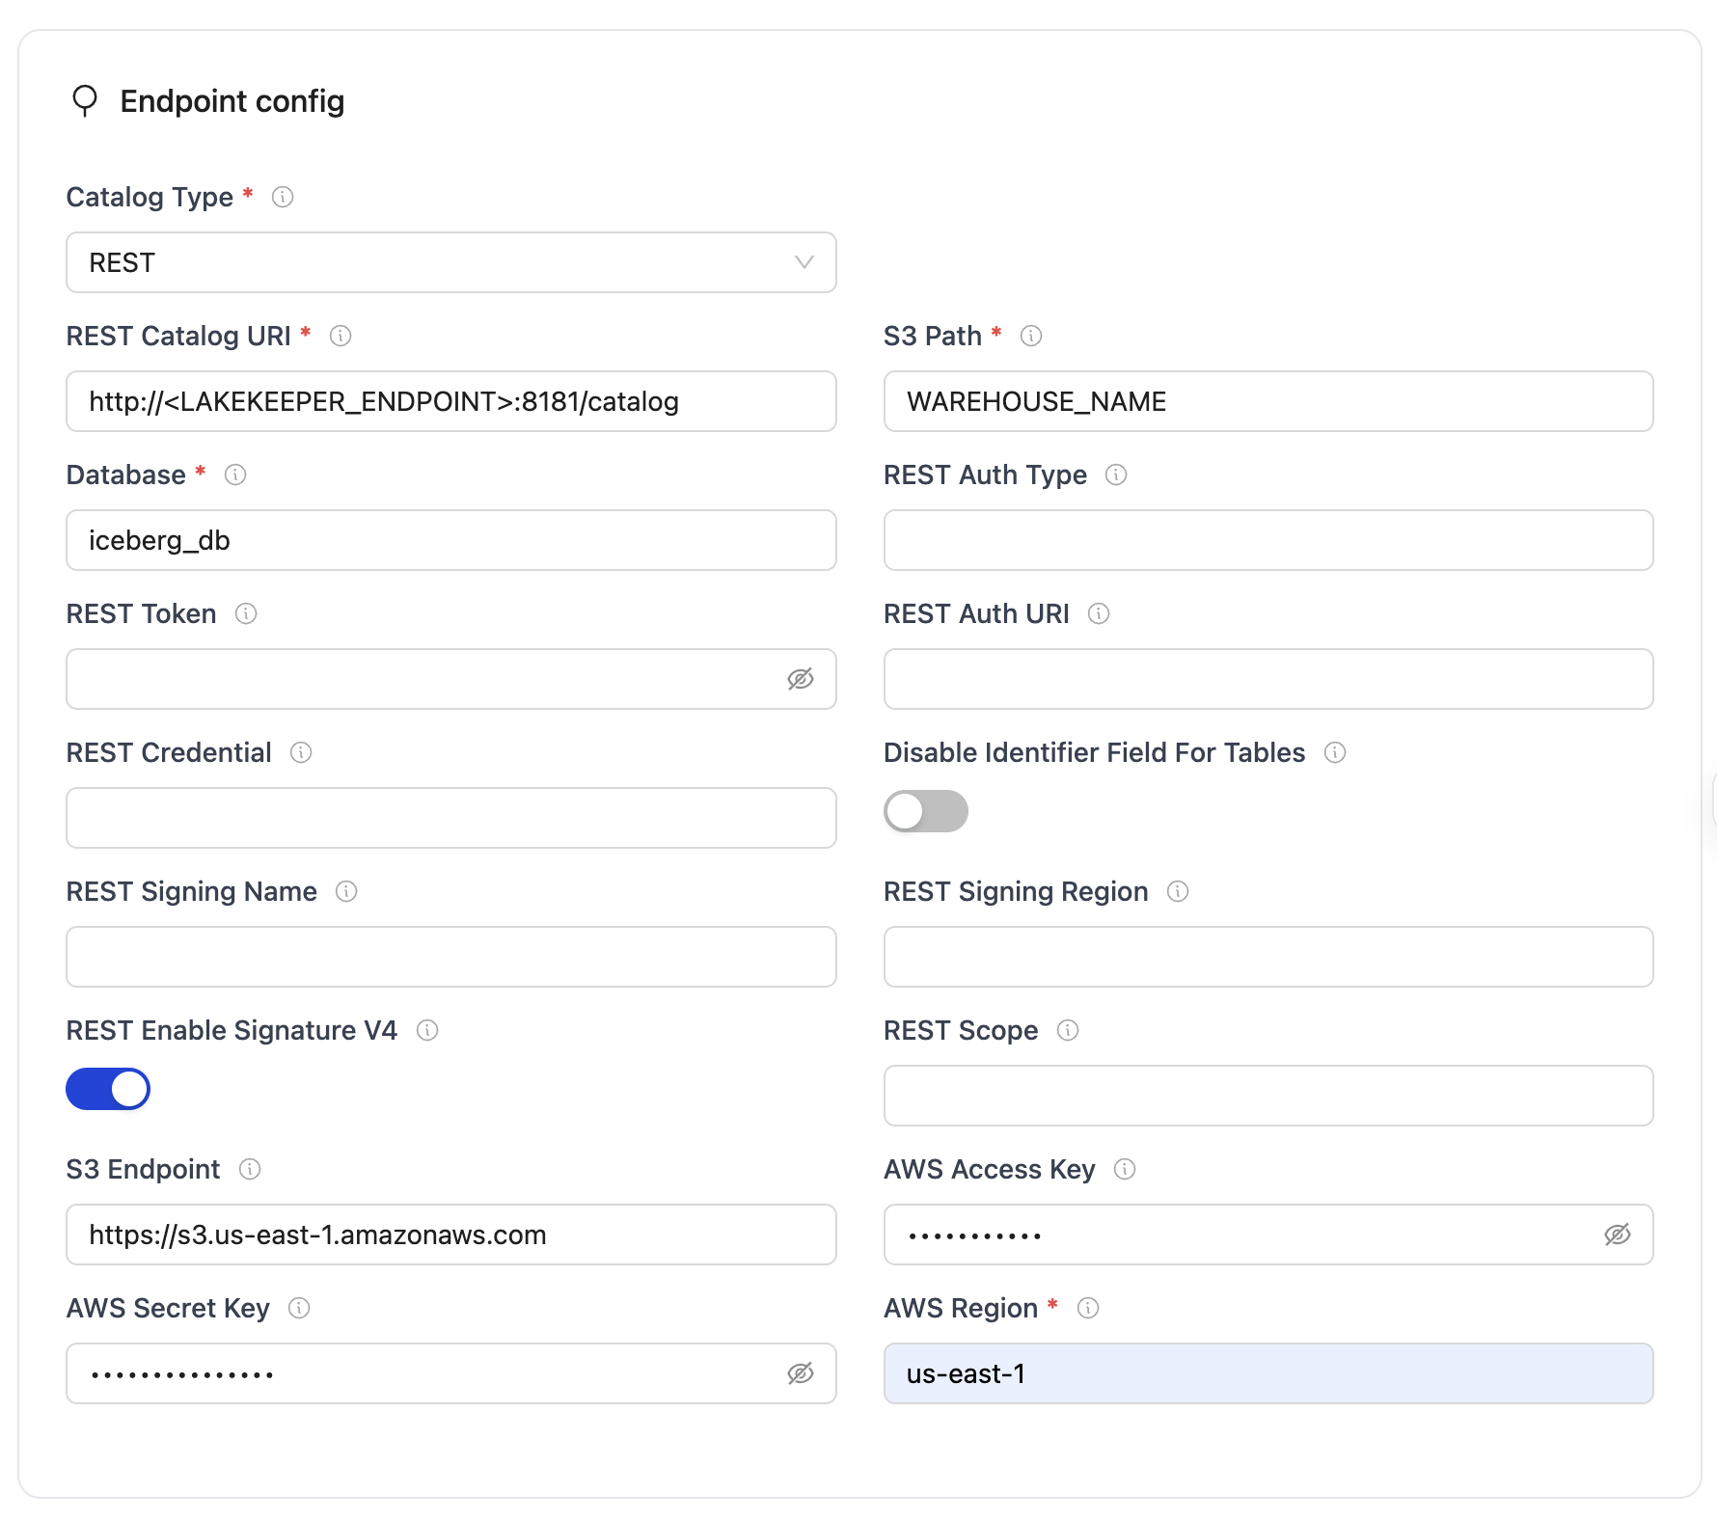
Task: Click the empty REST Scope input field
Action: tap(1267, 1096)
